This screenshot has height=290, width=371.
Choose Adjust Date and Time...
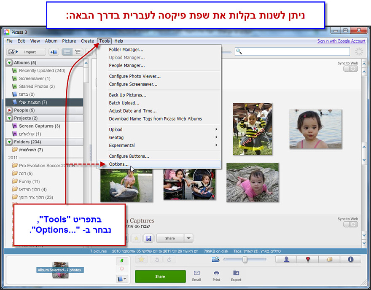pyautogui.click(x=159, y=111)
